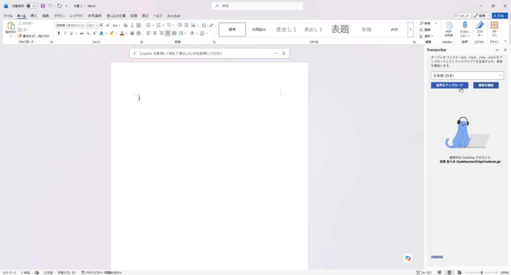Click the Redo arrow in title bar
This screenshot has height=275, width=511.
pos(59,6)
